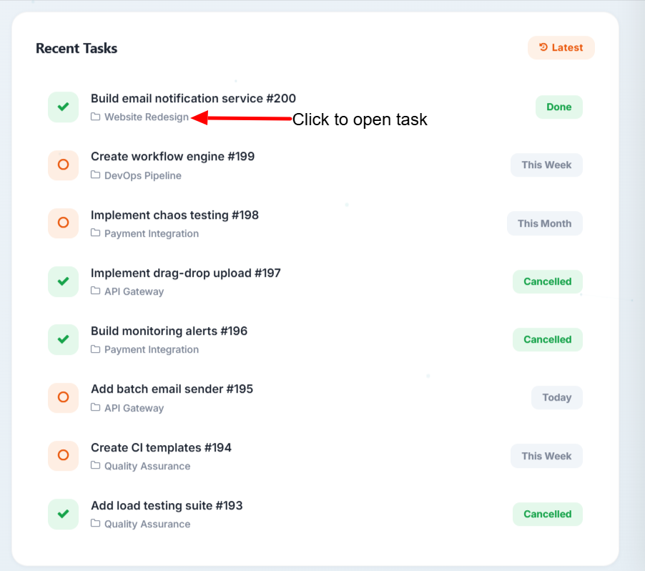Viewport: 645px width, 571px height.
Task: Select the folder icon next to Quality Assurance
Action: [94, 466]
